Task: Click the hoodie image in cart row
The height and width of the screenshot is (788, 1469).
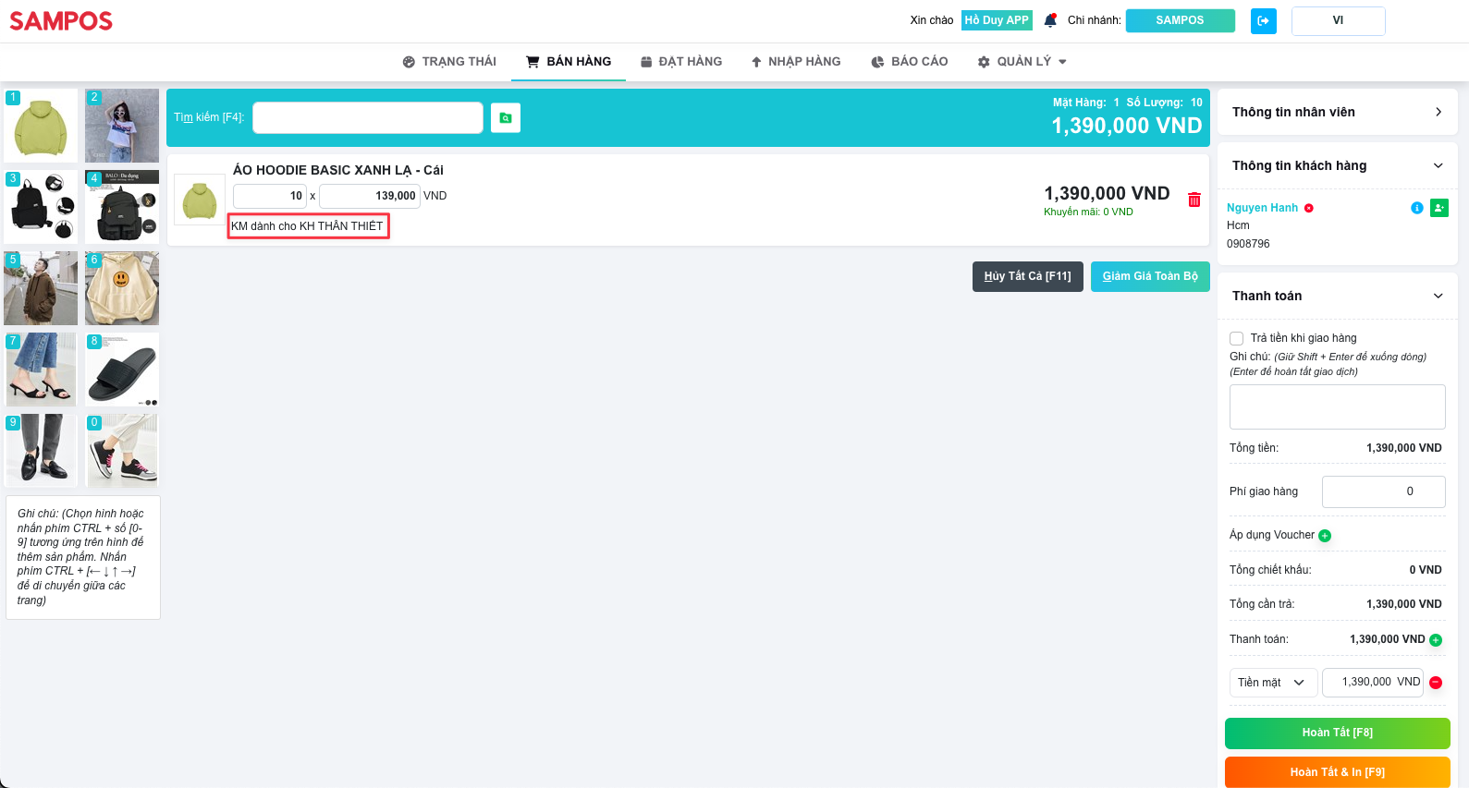Action: click(x=200, y=200)
